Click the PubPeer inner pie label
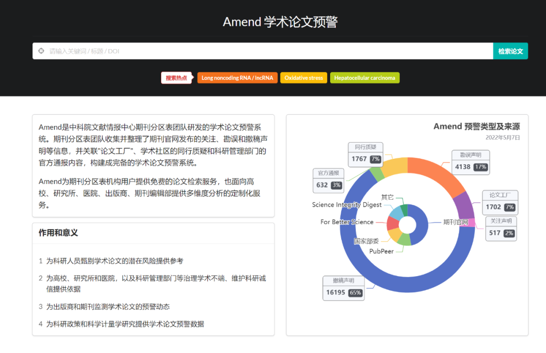 click(x=381, y=251)
